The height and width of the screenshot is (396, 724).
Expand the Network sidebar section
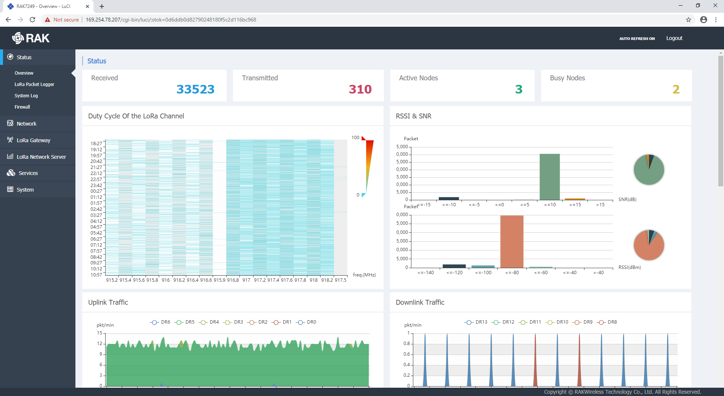point(26,124)
